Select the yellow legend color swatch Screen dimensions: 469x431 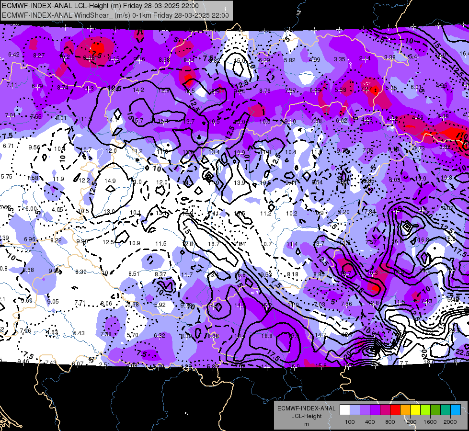pos(415,410)
